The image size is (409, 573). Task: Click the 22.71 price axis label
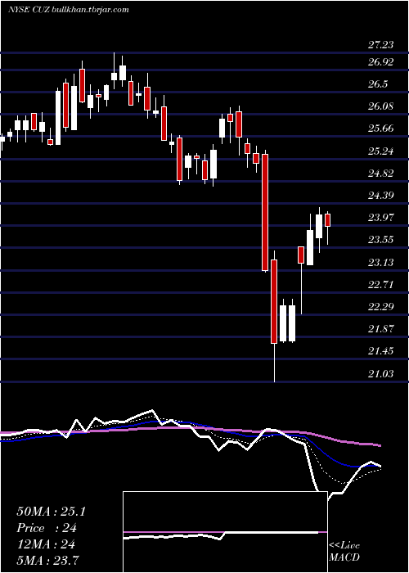[381, 284]
